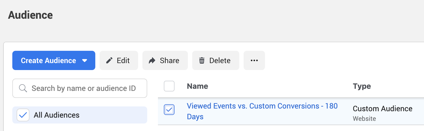Uncheck the Viewed Events audience row checkbox
The height and width of the screenshot is (131, 424).
(x=169, y=110)
